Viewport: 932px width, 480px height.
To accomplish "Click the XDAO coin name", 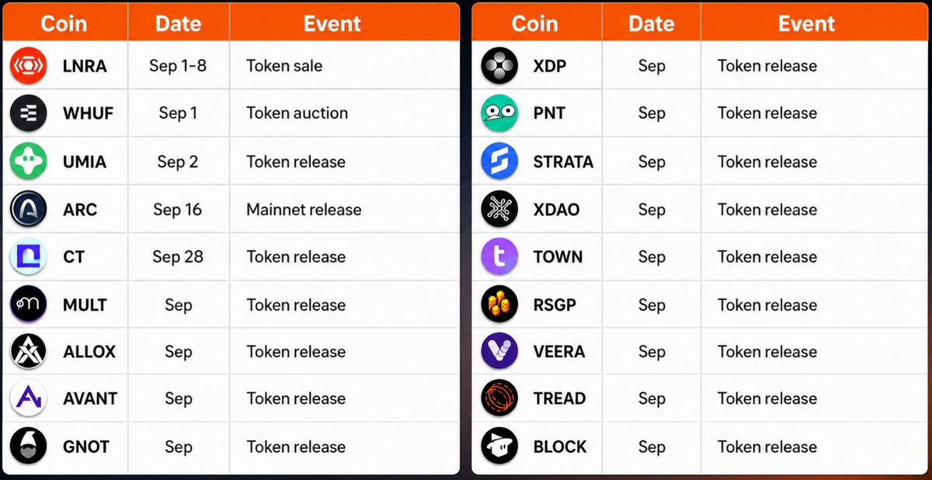I will point(556,210).
